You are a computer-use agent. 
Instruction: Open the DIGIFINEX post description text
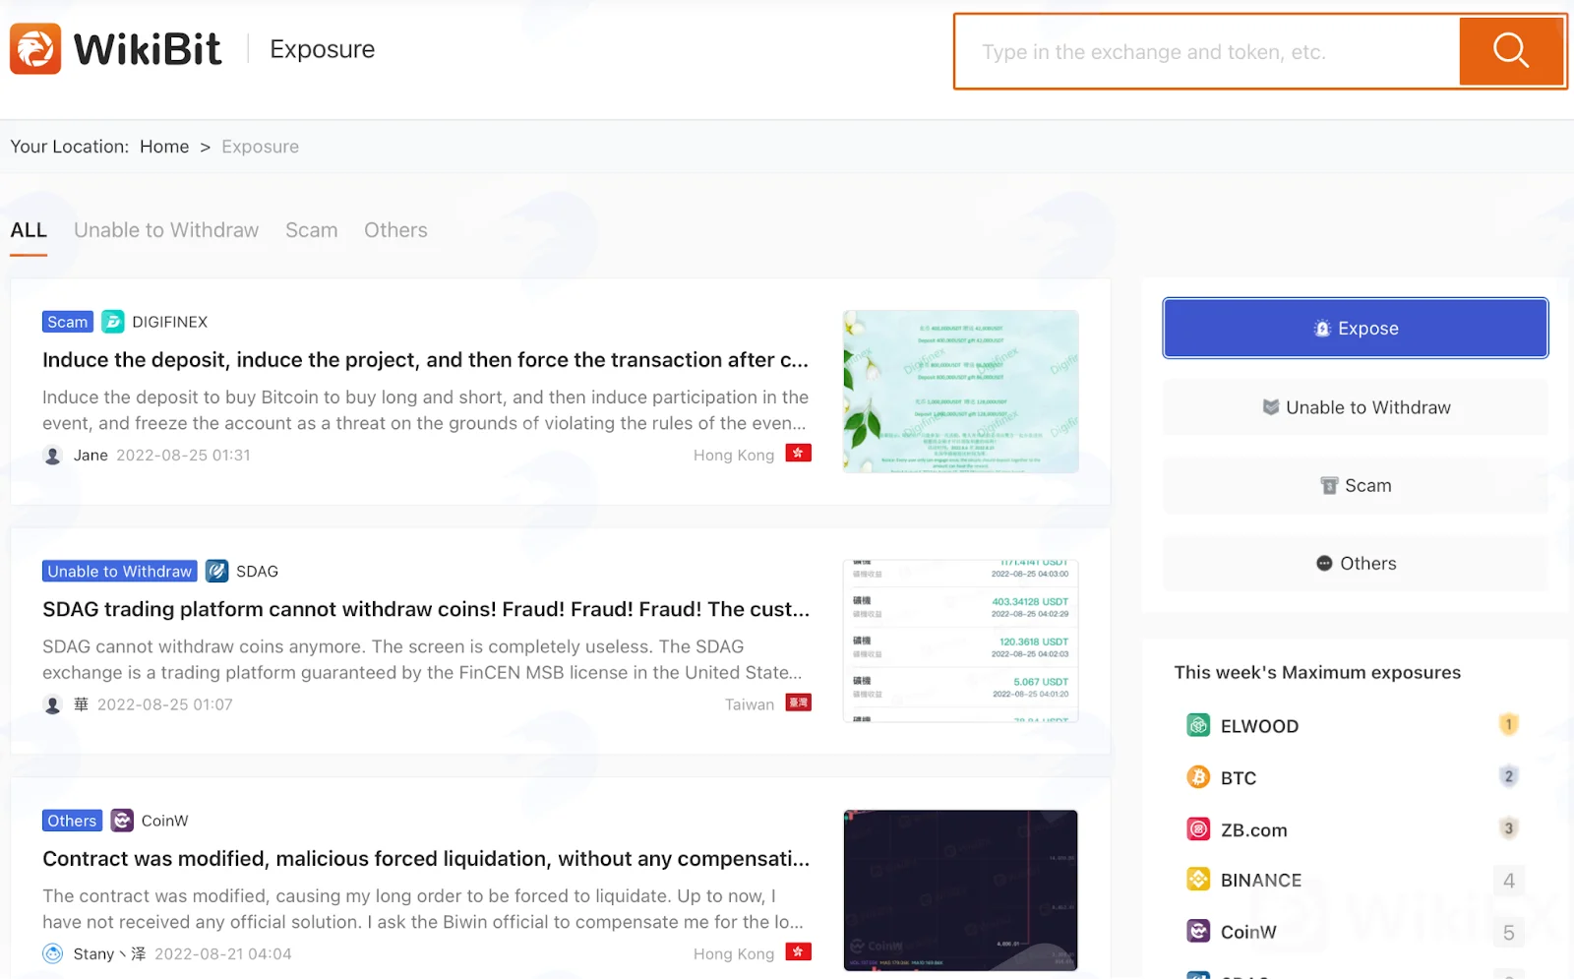click(x=425, y=410)
